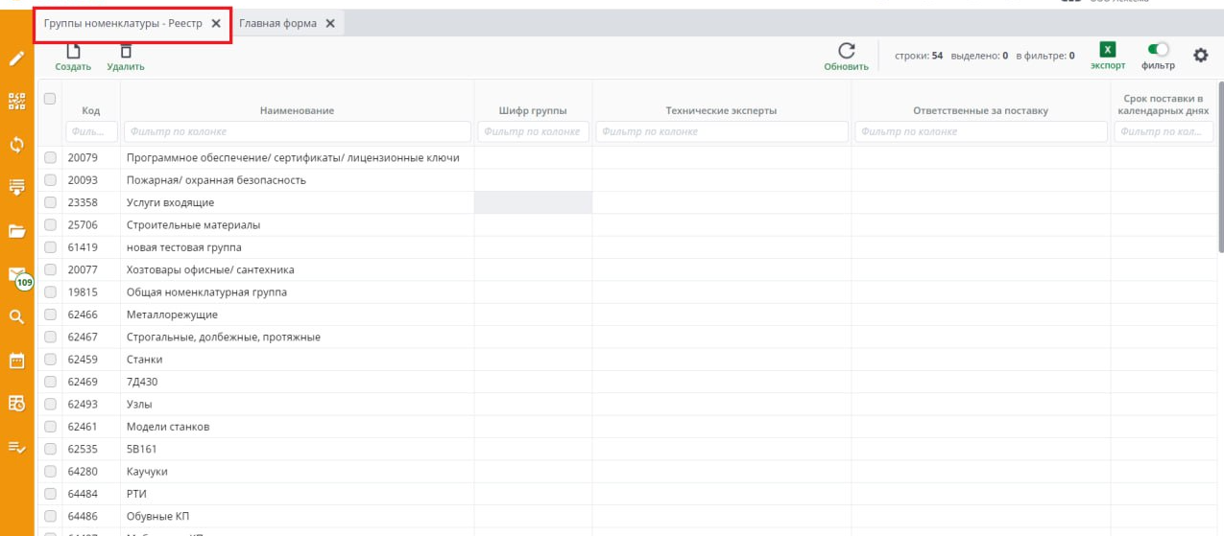Tick checkbox for row 23358 Услуги входящие
1224x536 pixels.
coord(51,202)
